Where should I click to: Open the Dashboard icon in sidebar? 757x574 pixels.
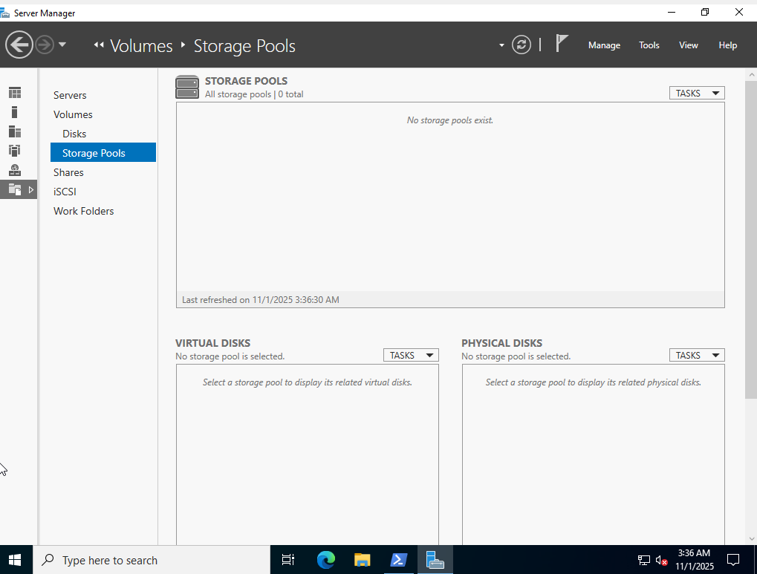point(15,93)
